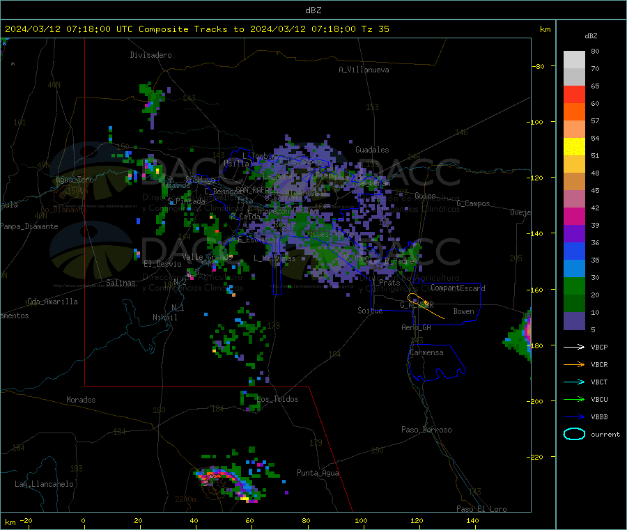Click the green VBCU arrow legend icon
Image resolution: width=627 pixels, height=530 pixels.
pos(574,399)
